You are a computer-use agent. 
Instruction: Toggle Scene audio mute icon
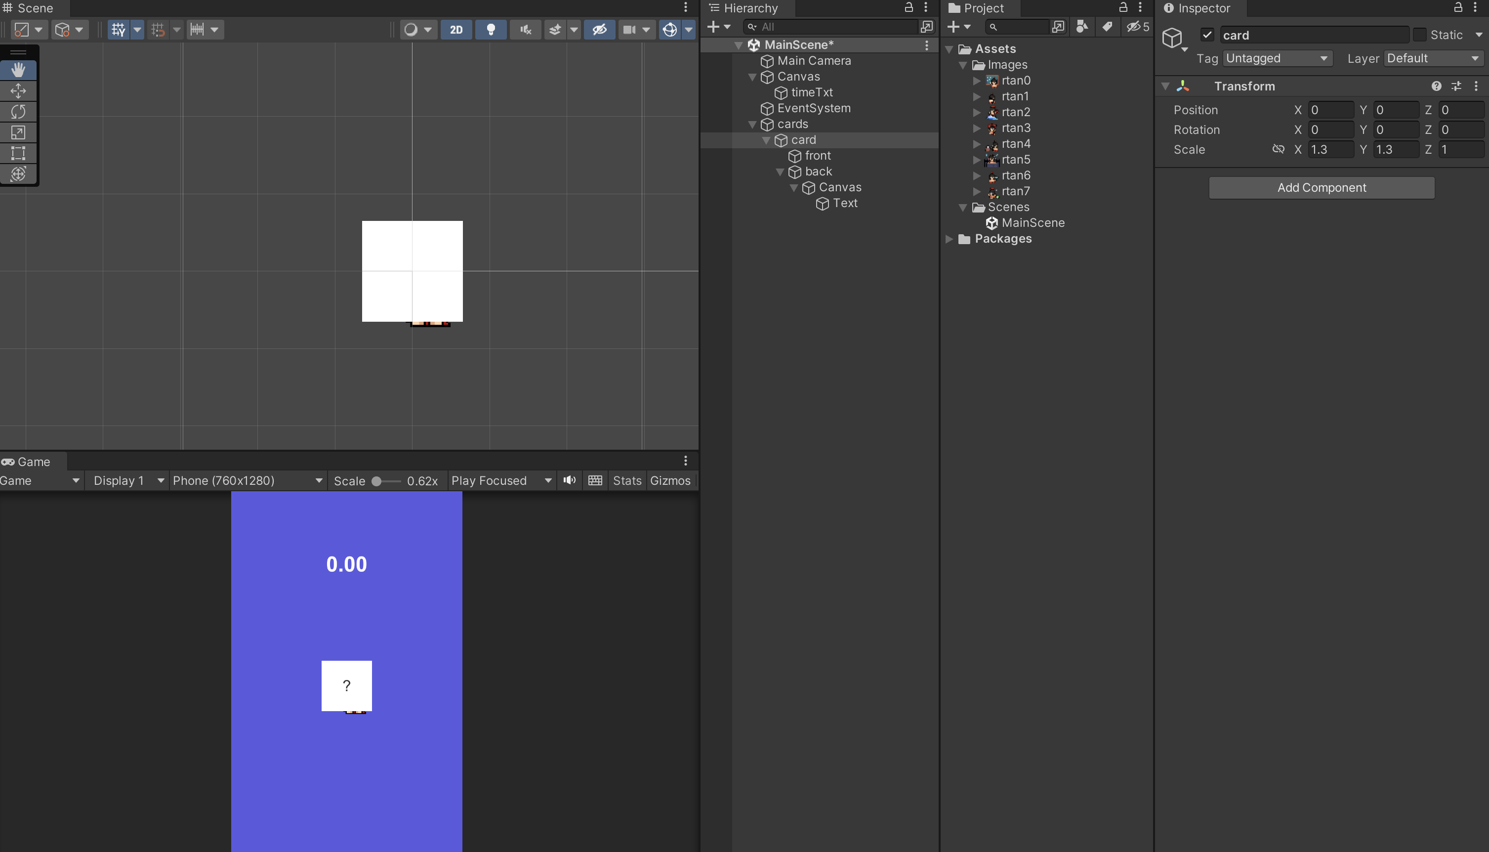pos(525,29)
